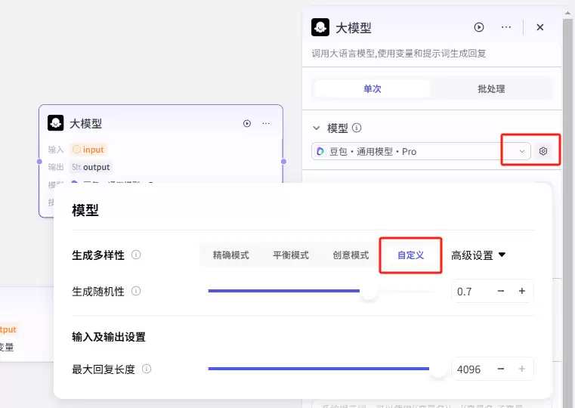This screenshot has width=575, height=408.
Task: Click the 0.7 randomness value field
Action: pyautogui.click(x=471, y=292)
